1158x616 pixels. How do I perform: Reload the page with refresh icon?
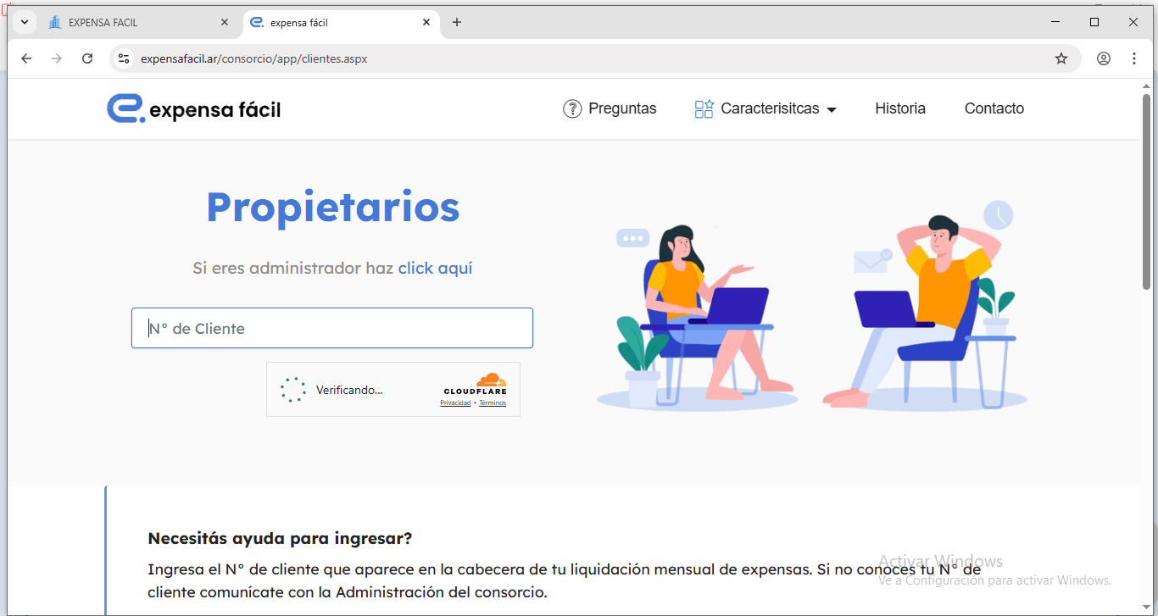(87, 58)
